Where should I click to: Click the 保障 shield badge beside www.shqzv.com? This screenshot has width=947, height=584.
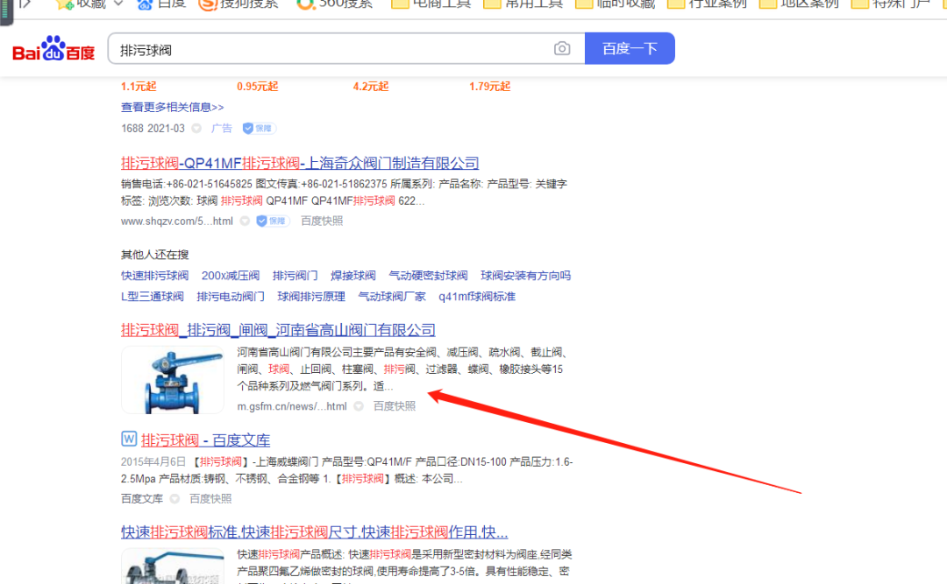coord(273,222)
